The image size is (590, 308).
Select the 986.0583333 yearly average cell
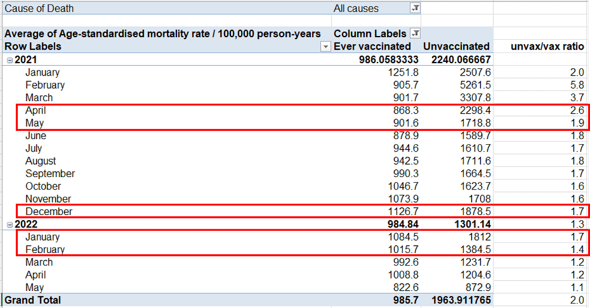click(389, 60)
